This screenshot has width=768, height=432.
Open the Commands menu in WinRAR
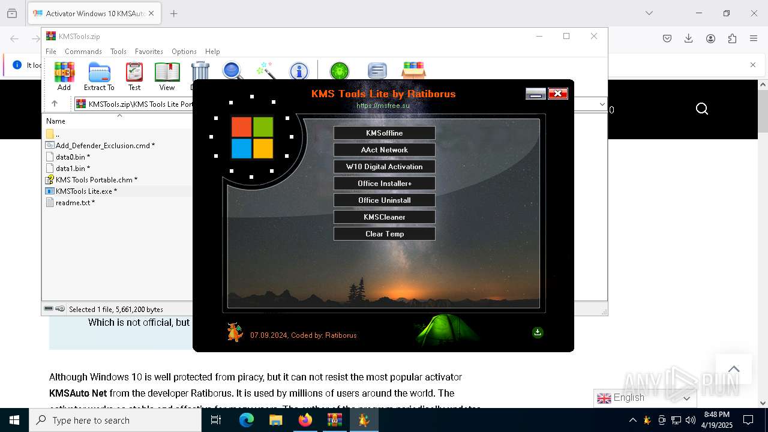[83, 52]
